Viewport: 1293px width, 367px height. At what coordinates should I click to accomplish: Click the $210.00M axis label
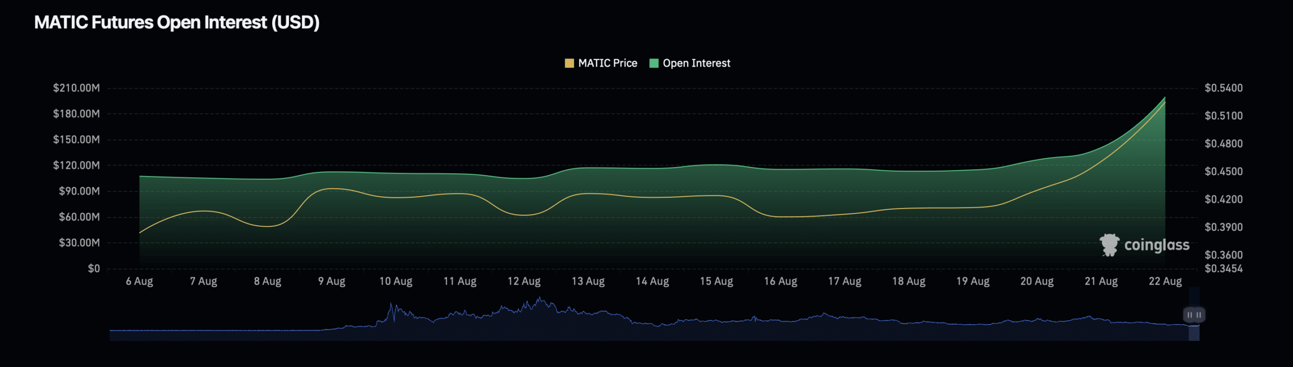77,88
